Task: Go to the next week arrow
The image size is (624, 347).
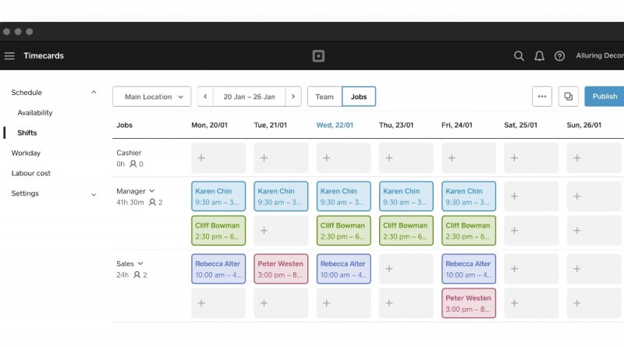Action: (x=293, y=97)
